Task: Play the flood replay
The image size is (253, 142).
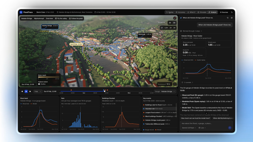Action: click(26, 92)
